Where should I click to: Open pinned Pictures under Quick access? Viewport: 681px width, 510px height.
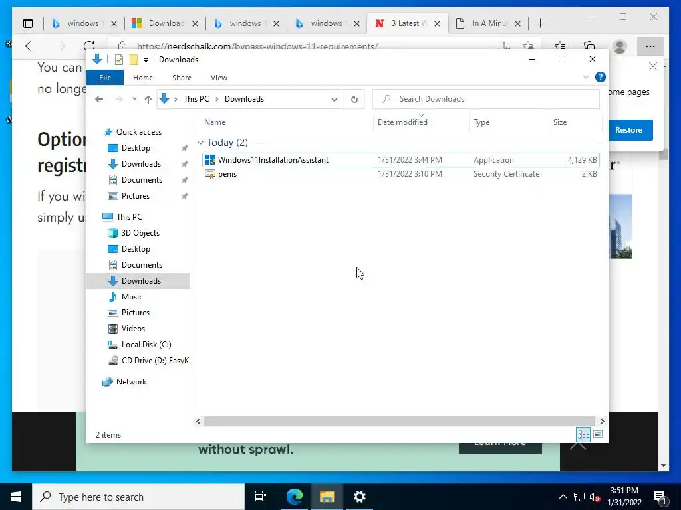136,196
